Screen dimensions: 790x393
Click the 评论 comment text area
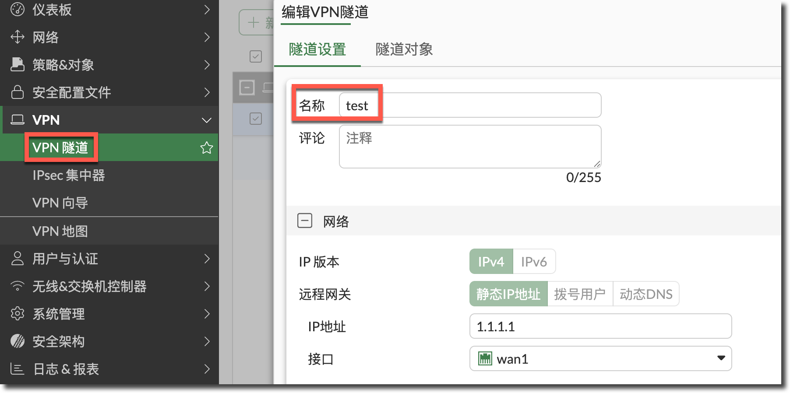(x=469, y=147)
